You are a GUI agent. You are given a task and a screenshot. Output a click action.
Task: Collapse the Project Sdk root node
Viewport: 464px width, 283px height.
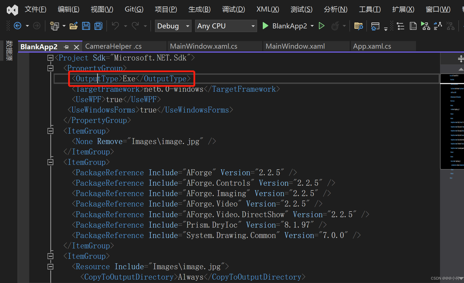pos(51,58)
